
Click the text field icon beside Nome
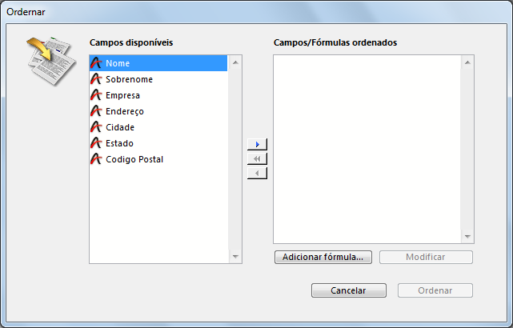point(96,63)
